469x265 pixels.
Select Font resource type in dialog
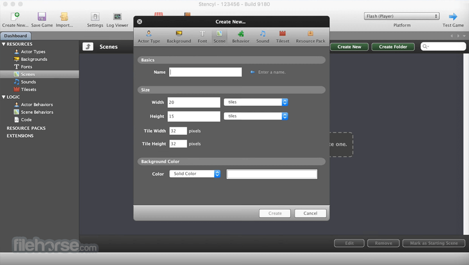[x=202, y=37]
